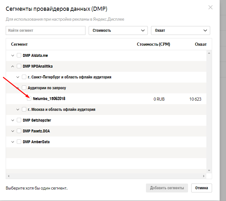
Task: Tick the DMP Aldata.me checkbox
Action: pos(19,55)
